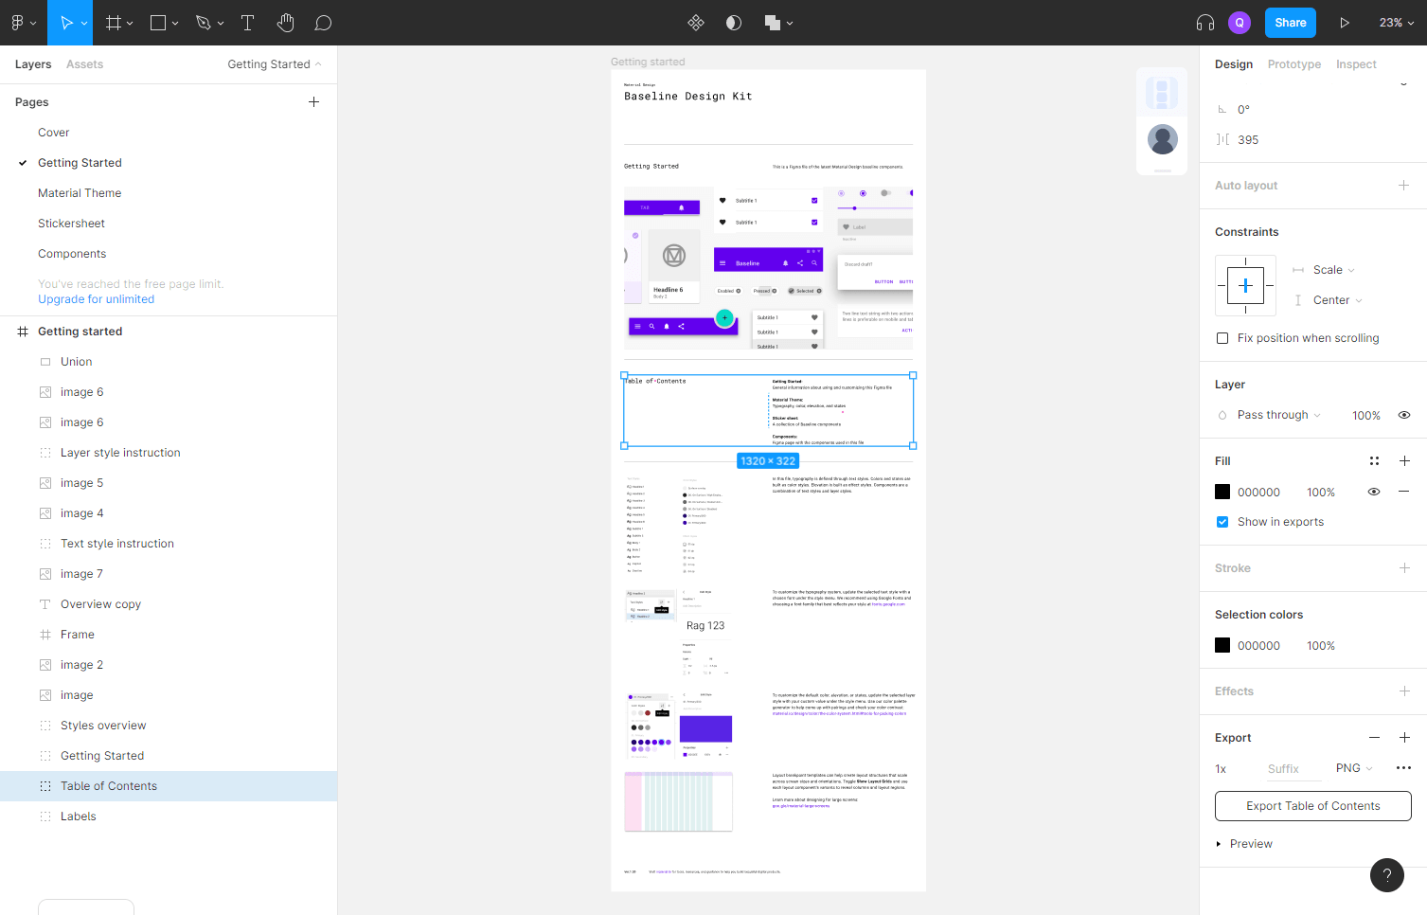Viewport: 1427px width, 915px height.
Task: Uncheck Show in exports checkbox
Action: point(1222,522)
